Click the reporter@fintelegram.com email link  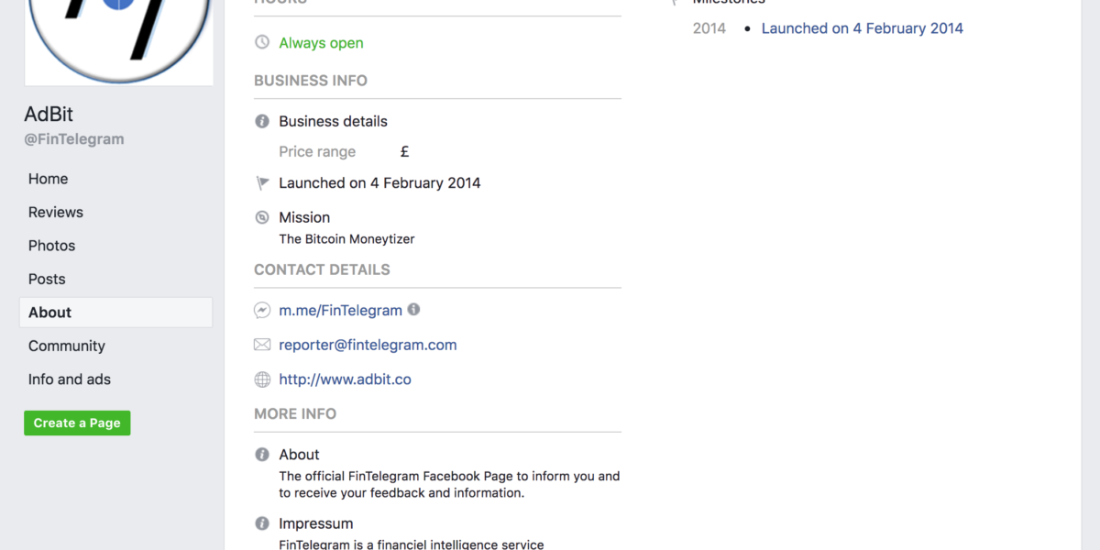click(x=368, y=345)
